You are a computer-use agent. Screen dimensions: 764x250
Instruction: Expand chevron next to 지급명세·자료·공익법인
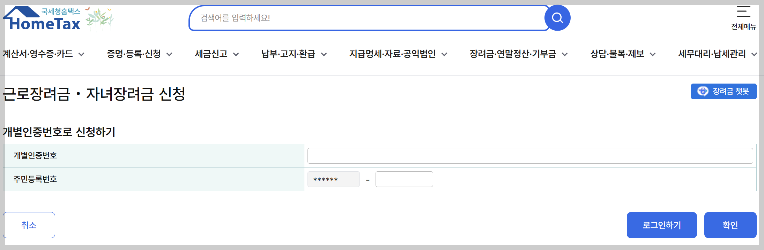(x=444, y=54)
